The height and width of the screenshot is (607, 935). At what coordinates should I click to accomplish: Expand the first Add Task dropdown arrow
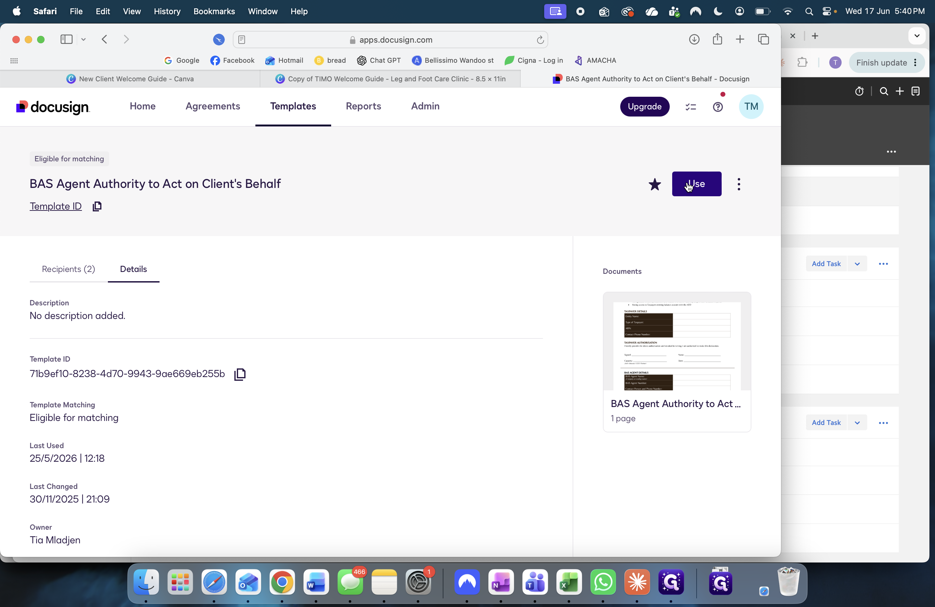click(x=857, y=264)
